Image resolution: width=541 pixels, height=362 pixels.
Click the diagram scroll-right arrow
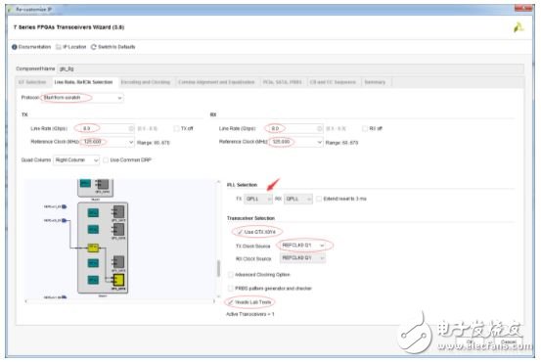[214, 301]
